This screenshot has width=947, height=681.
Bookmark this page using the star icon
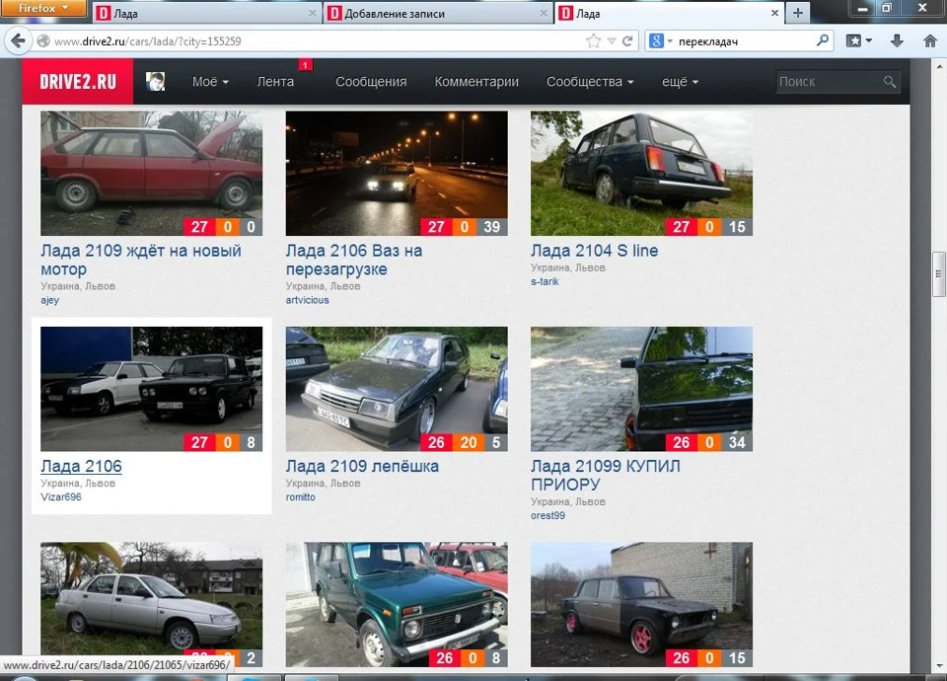(594, 41)
